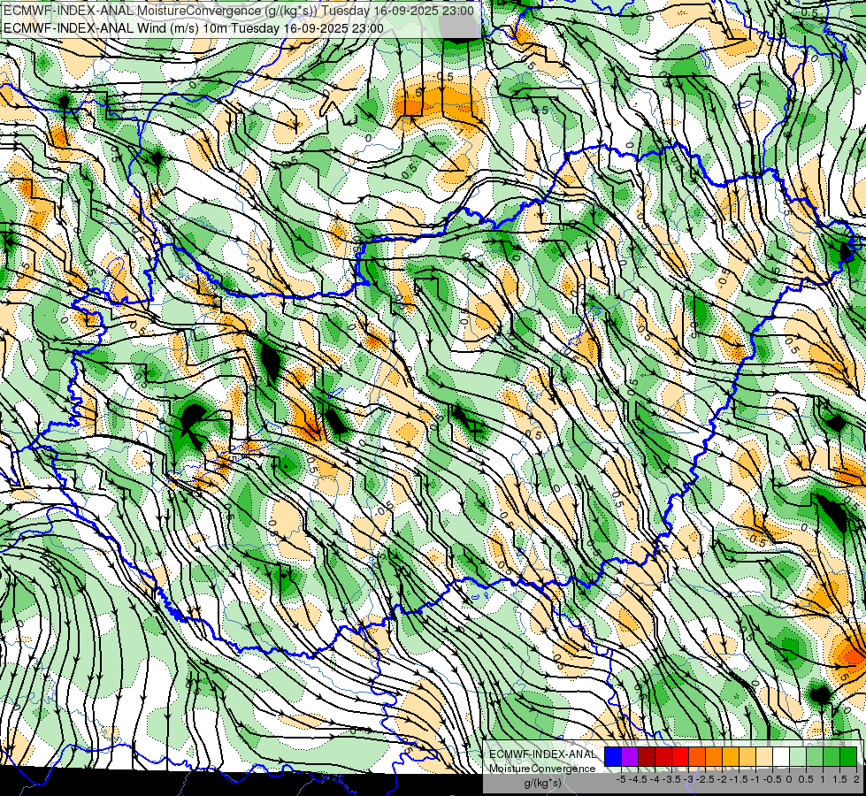The height and width of the screenshot is (796, 866).
Task: Pick the red swatch between -4 and -3.5
Action: (x=663, y=757)
